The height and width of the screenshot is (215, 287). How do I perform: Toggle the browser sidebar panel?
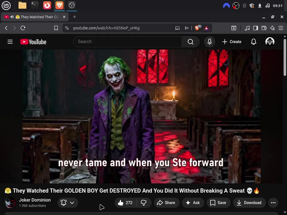tap(256, 28)
